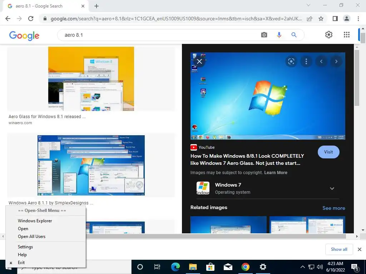Open Microsoft Store from the taskbar
The image size is (366, 274).
210,267
